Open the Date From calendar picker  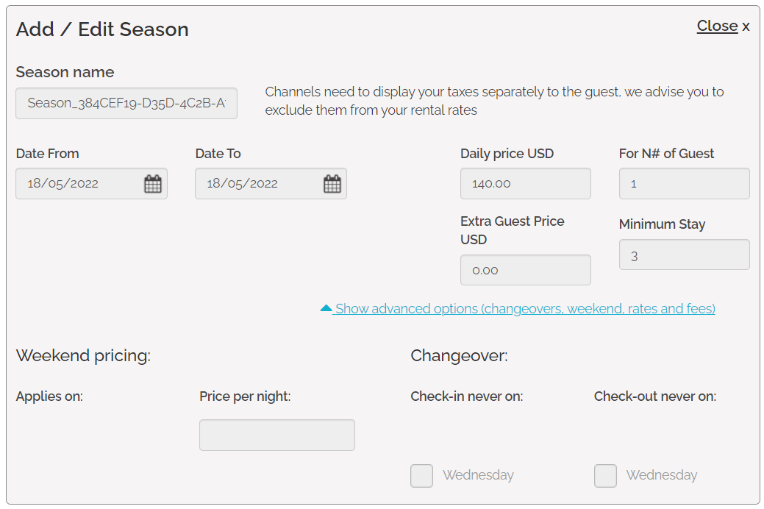click(152, 184)
